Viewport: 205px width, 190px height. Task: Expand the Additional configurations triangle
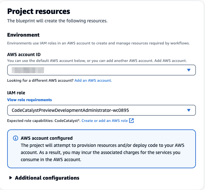coord(11,178)
